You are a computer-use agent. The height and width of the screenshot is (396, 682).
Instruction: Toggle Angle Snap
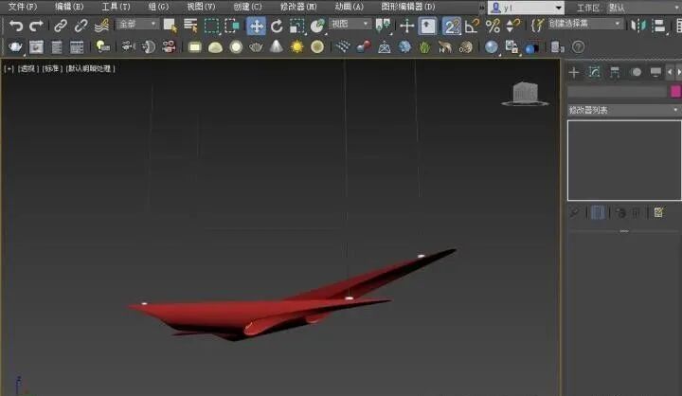point(472,27)
